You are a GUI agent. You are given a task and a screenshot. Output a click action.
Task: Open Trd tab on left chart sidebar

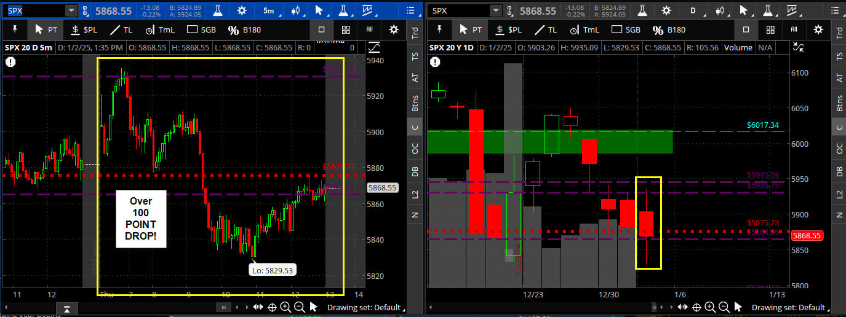point(415,33)
